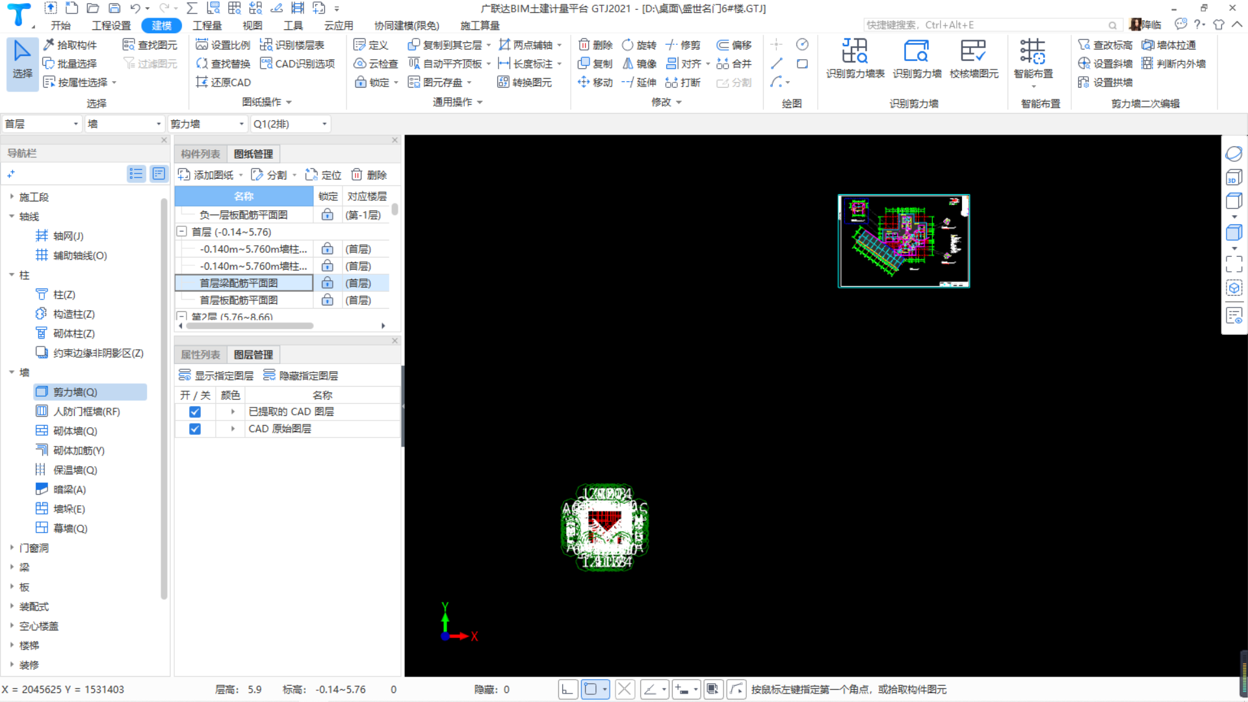
Task: Collapse 首层 (-0.14~5.76) drawing group
Action: 182,232
